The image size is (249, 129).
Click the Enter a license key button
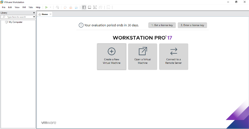192,25
